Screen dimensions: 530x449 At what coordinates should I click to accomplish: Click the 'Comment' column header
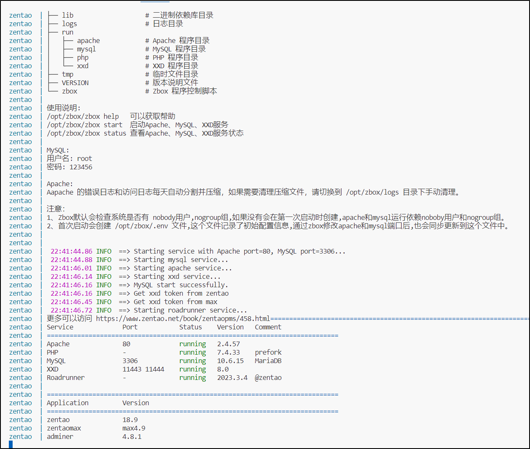(x=268, y=327)
